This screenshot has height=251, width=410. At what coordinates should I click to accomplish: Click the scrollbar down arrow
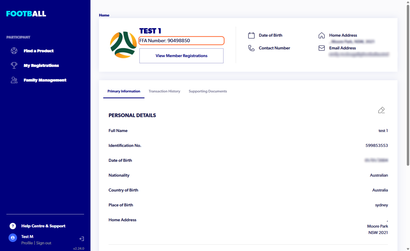(x=408, y=249)
